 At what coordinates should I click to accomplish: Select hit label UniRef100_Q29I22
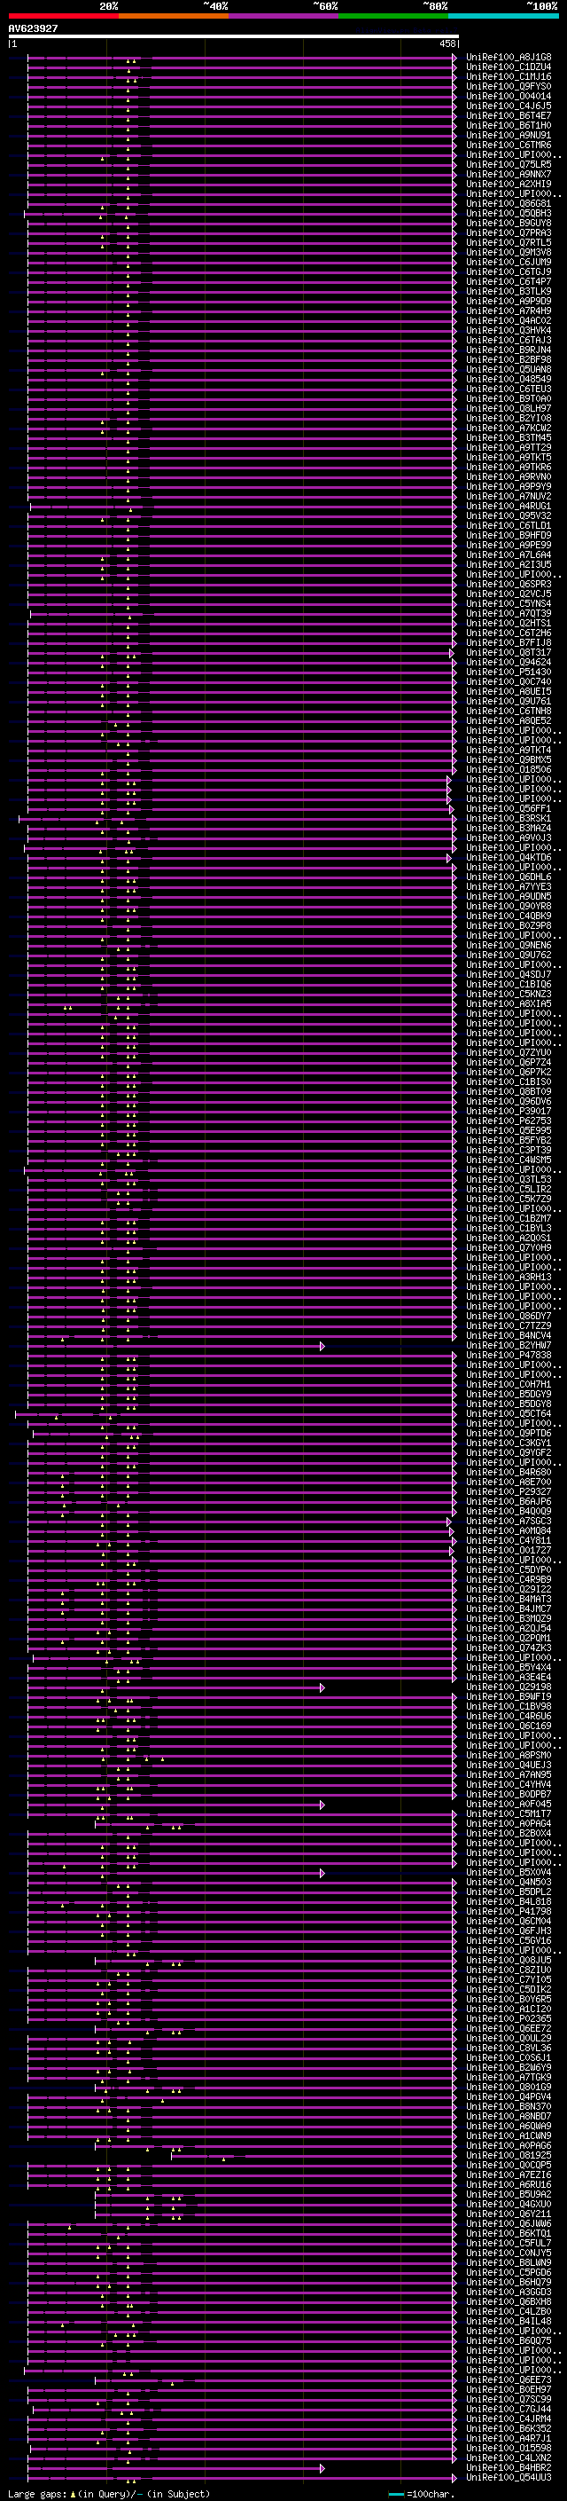(x=509, y=1589)
